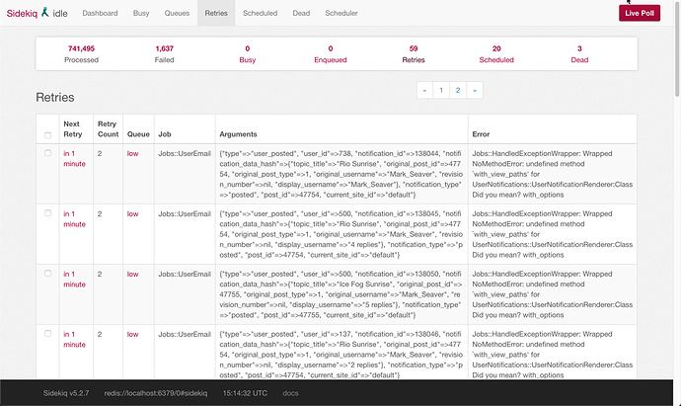Click the 20 Scheduled summary link
This screenshot has width=681, height=406.
click(x=496, y=54)
